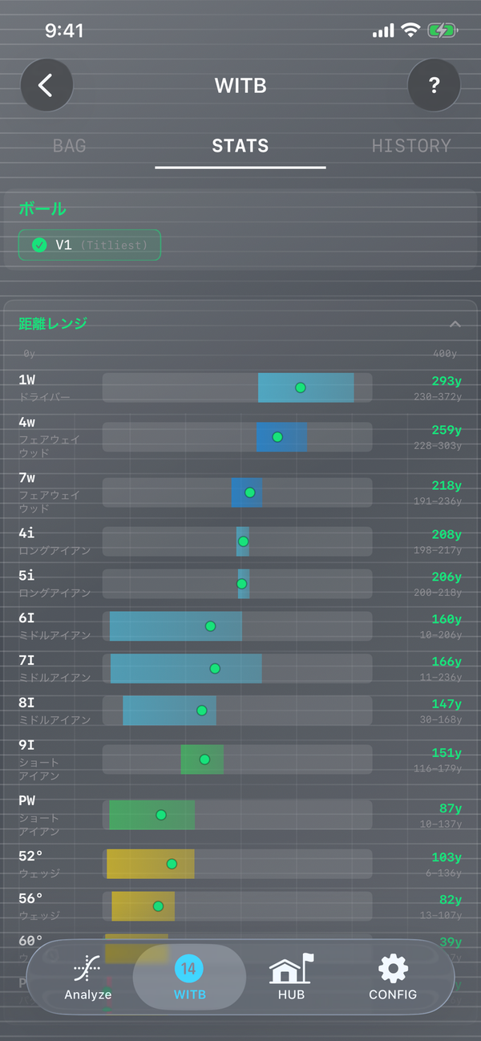Image resolution: width=481 pixels, height=1041 pixels.
Task: Open CONFIG gear icon
Action: click(x=393, y=969)
